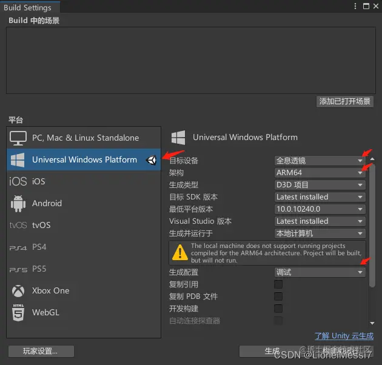This screenshot has width=382, height=365.
Task: Click the ARM64 warning message text
Action: click(276, 253)
